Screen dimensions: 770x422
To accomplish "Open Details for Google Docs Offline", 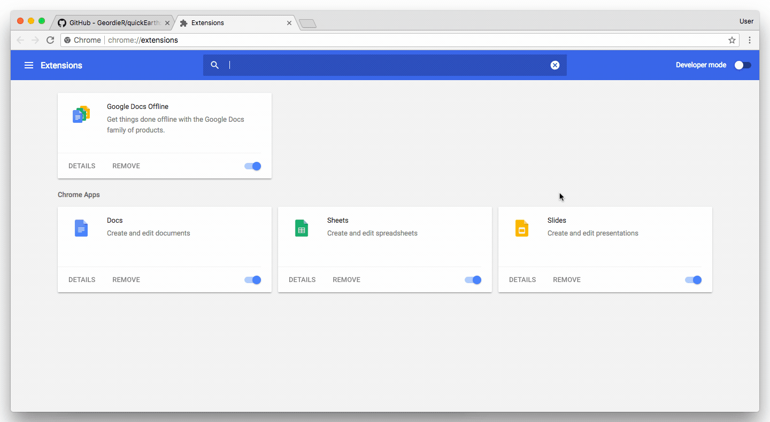I will click(x=82, y=166).
